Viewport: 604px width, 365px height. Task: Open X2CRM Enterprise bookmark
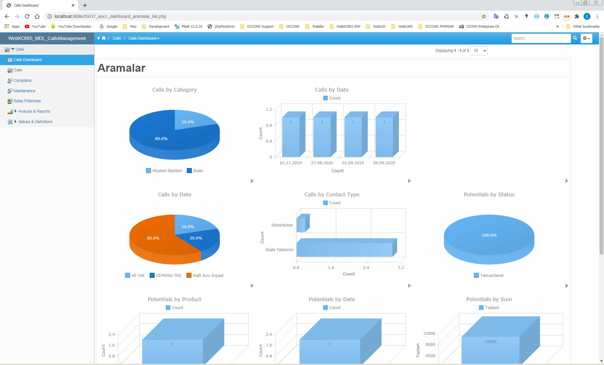tap(480, 26)
